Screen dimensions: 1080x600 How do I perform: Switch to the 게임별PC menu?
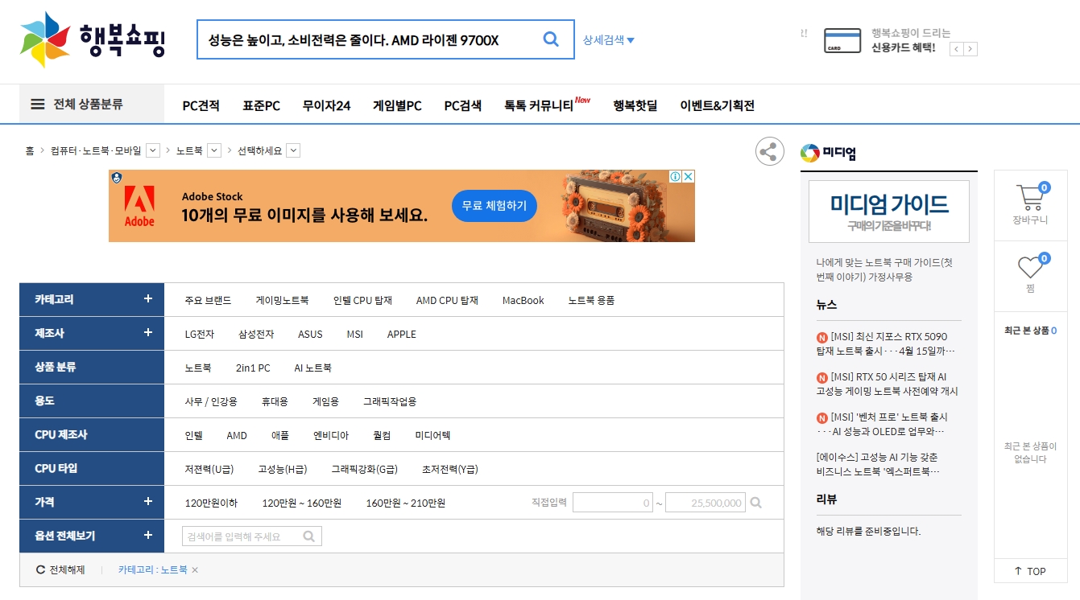coord(397,105)
